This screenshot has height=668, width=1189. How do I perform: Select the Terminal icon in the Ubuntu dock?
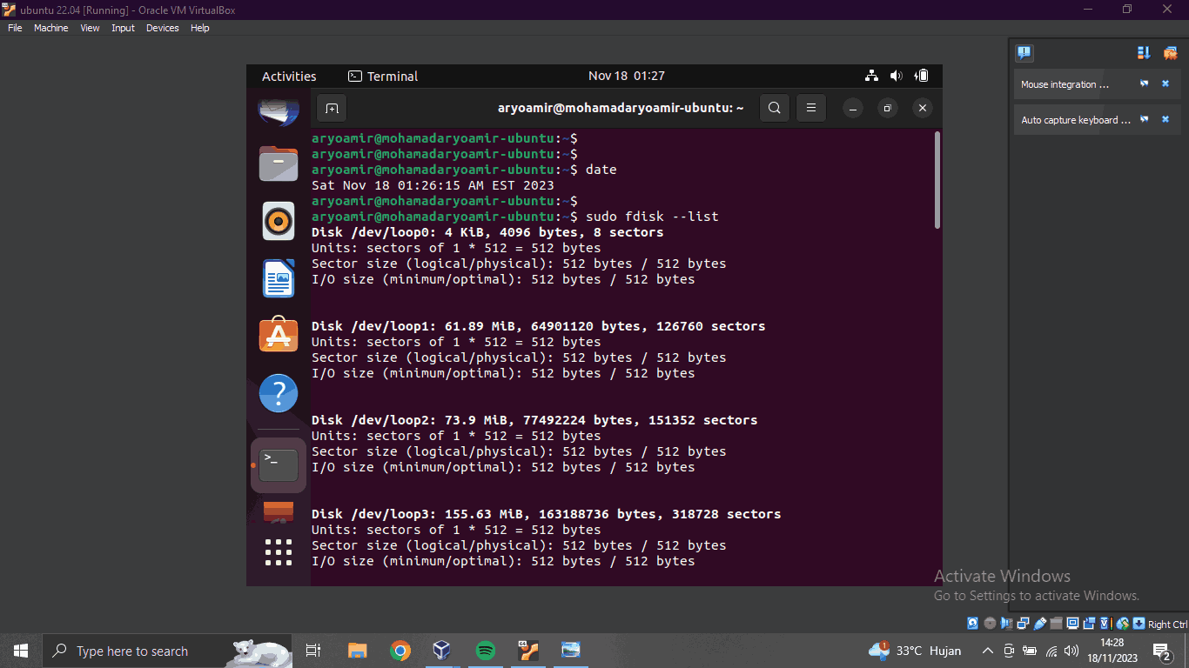(x=279, y=465)
